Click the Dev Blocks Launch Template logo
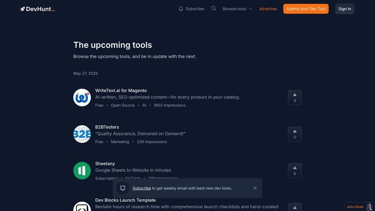Image resolution: width=375 pixels, height=211 pixels. point(82,207)
